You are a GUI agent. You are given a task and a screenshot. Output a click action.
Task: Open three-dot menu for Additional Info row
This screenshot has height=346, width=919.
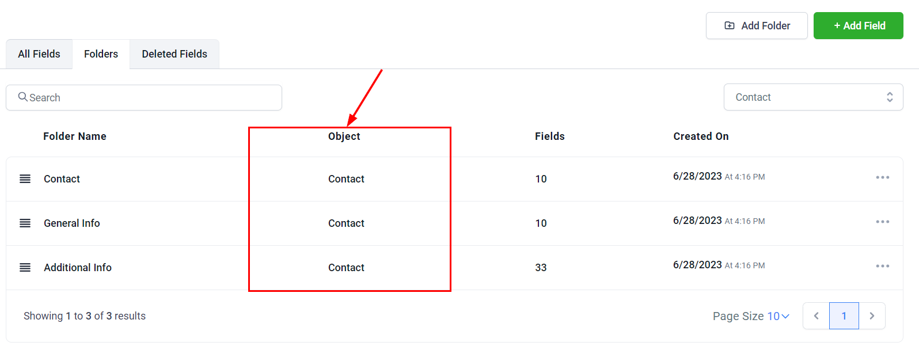(x=882, y=266)
